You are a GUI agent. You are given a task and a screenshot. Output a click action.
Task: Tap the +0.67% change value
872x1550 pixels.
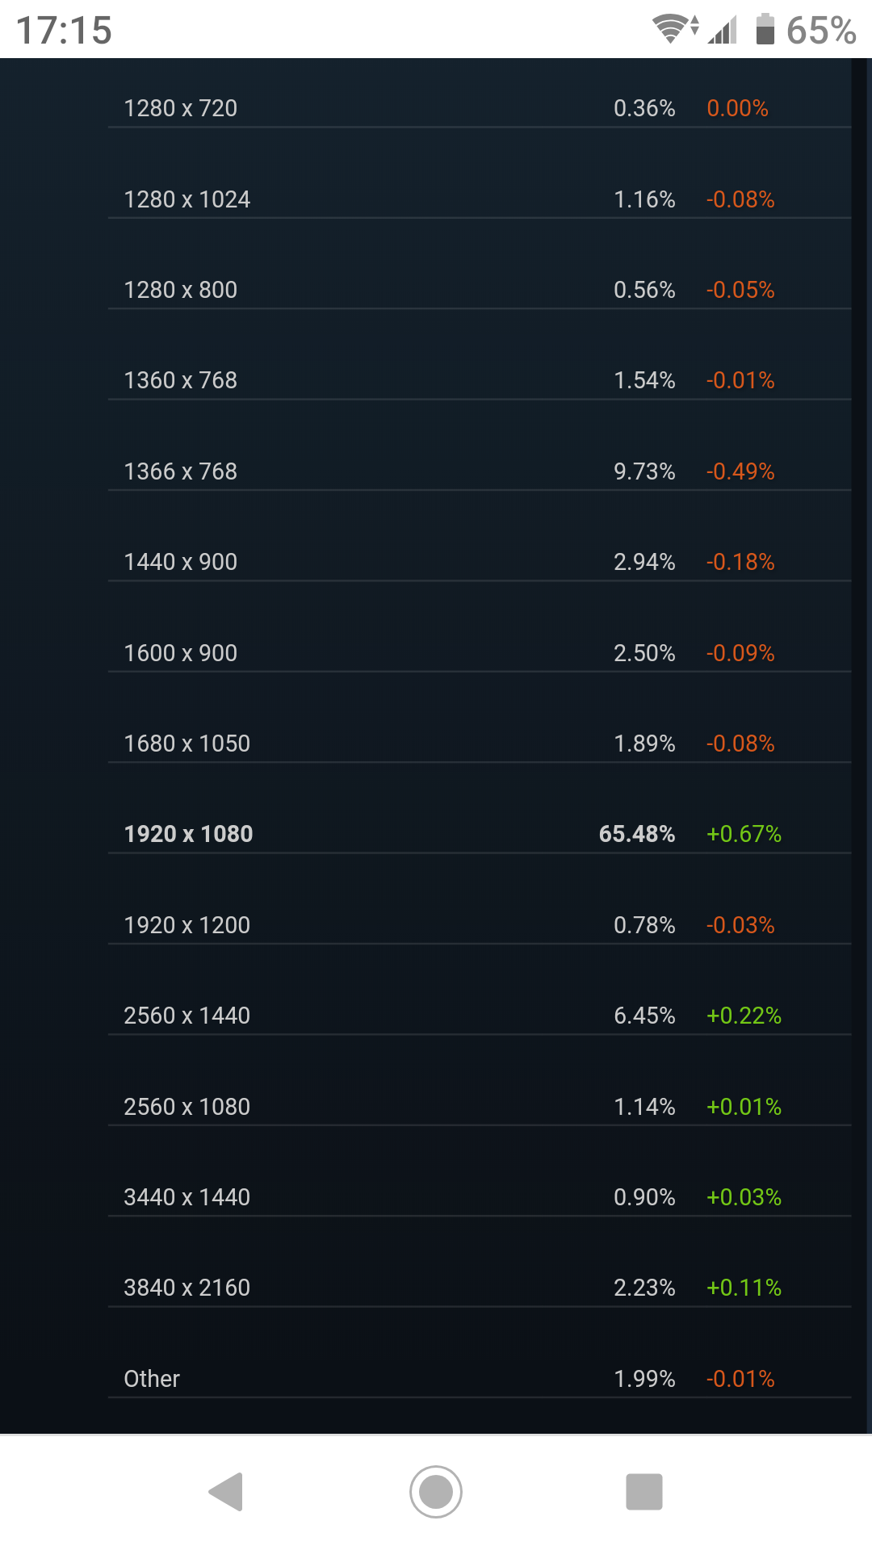coord(744,834)
